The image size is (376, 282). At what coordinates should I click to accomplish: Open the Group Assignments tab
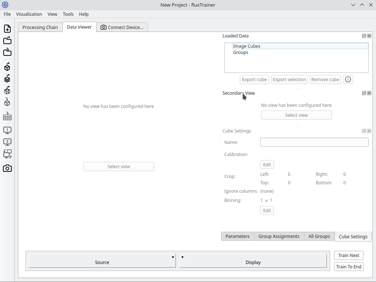click(x=279, y=236)
